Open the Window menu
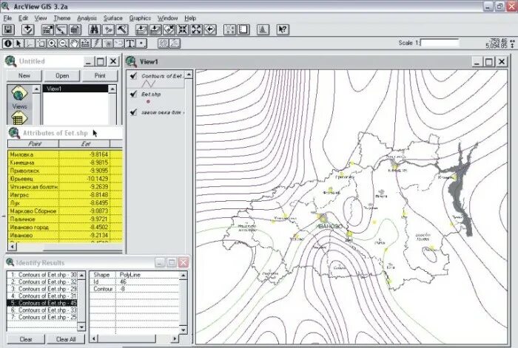The width and height of the screenshot is (518, 348). (x=167, y=18)
